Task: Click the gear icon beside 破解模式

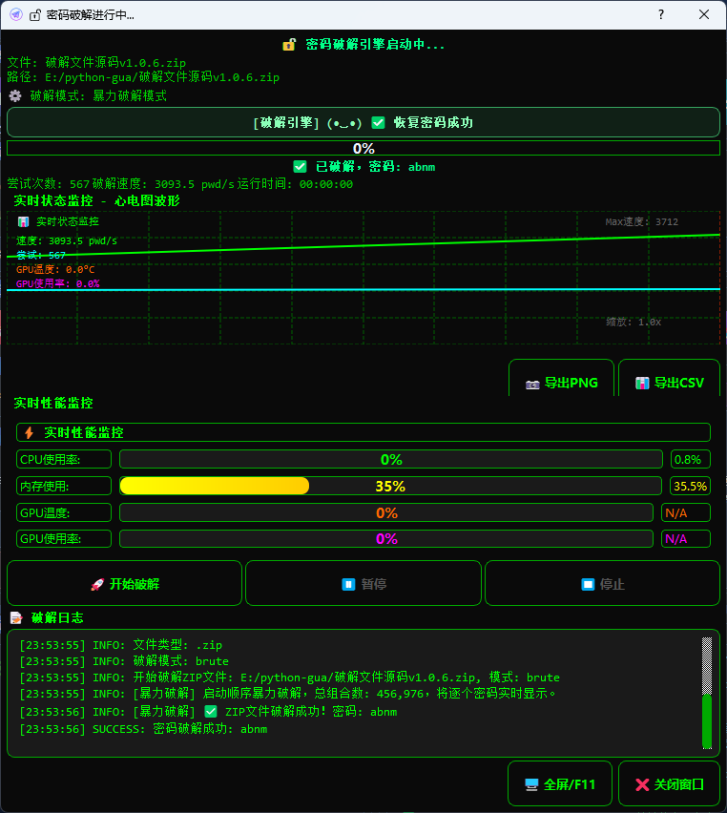Action: tap(15, 96)
